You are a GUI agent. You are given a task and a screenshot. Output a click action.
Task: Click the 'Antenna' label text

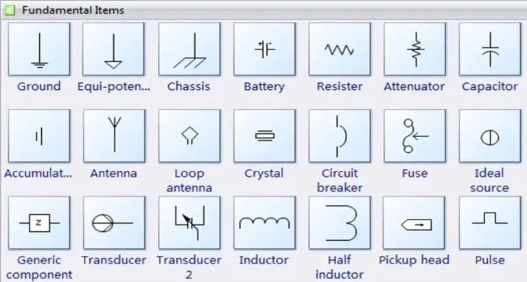click(114, 174)
